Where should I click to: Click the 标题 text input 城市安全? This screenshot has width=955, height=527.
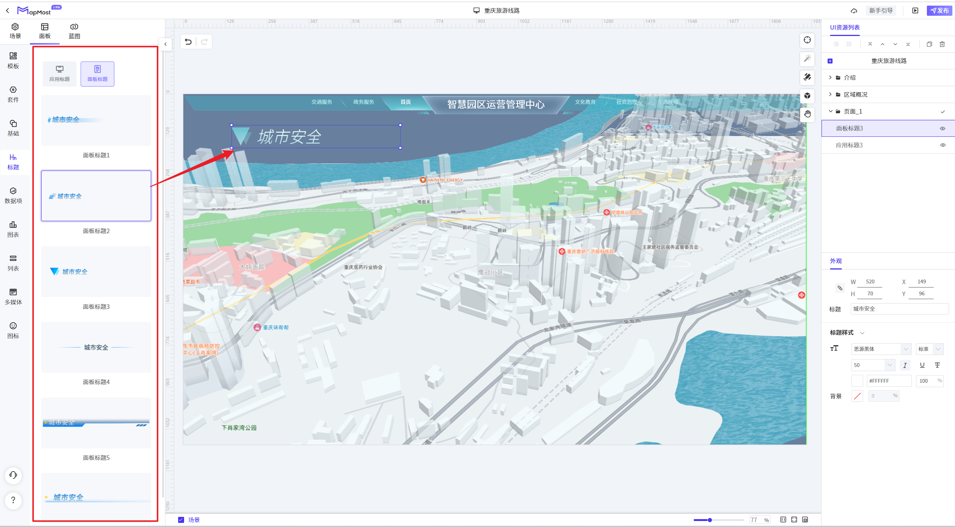899,309
